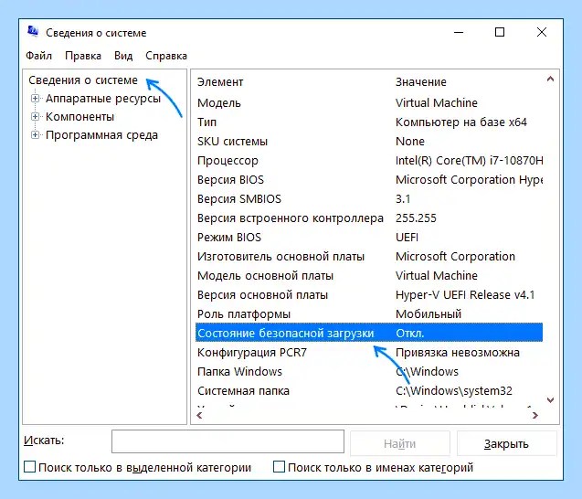Expand the Аппаратные ресурсы node
This screenshot has width=582, height=499.
pyautogui.click(x=35, y=99)
